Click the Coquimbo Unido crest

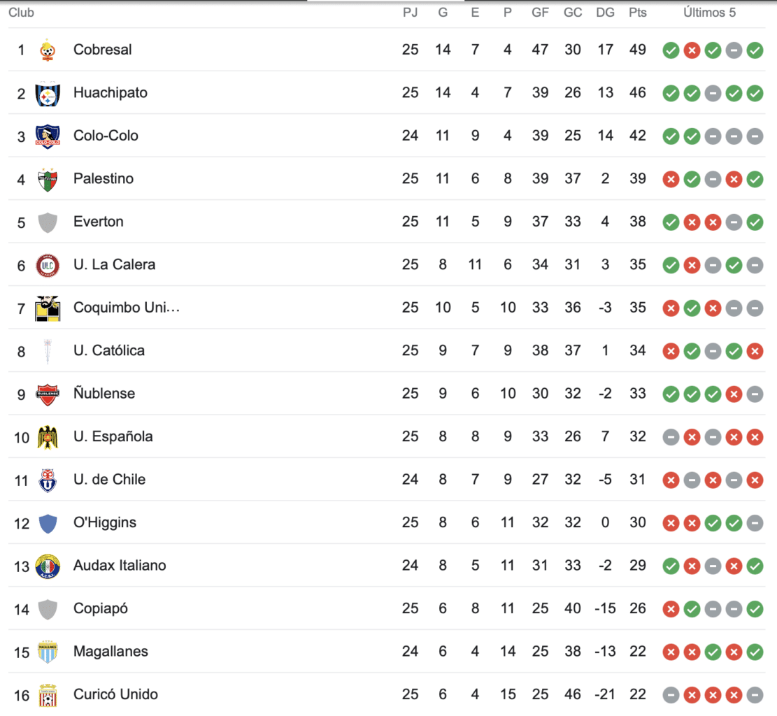[x=48, y=308]
